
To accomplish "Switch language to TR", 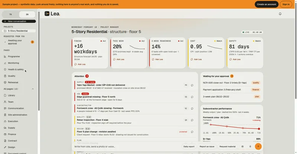I will coord(11,14).
